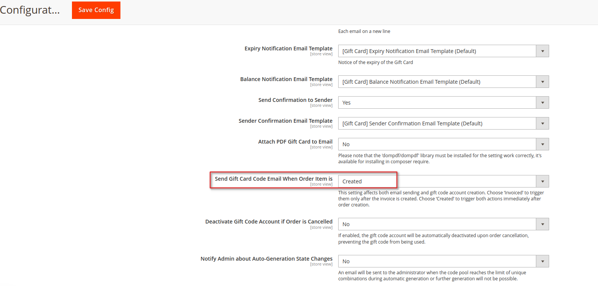
Task: Click 'Deactivate Gift Code Account if Order is Cancelled' label
Action: [269, 222]
